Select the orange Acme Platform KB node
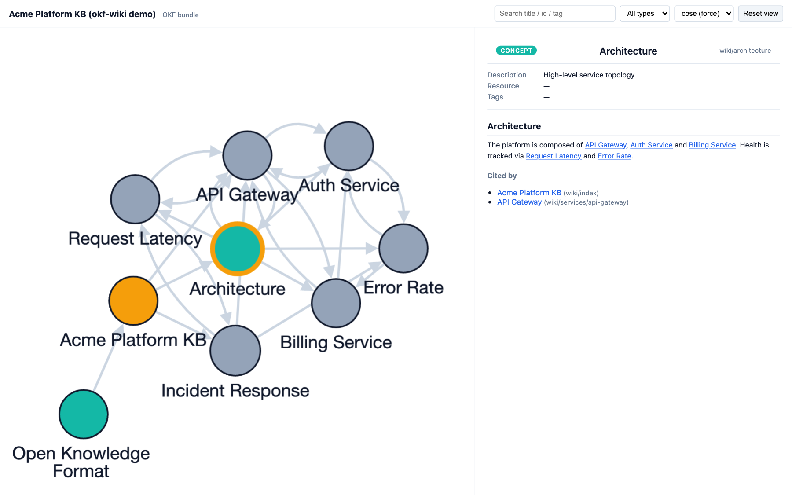 pyautogui.click(x=133, y=301)
